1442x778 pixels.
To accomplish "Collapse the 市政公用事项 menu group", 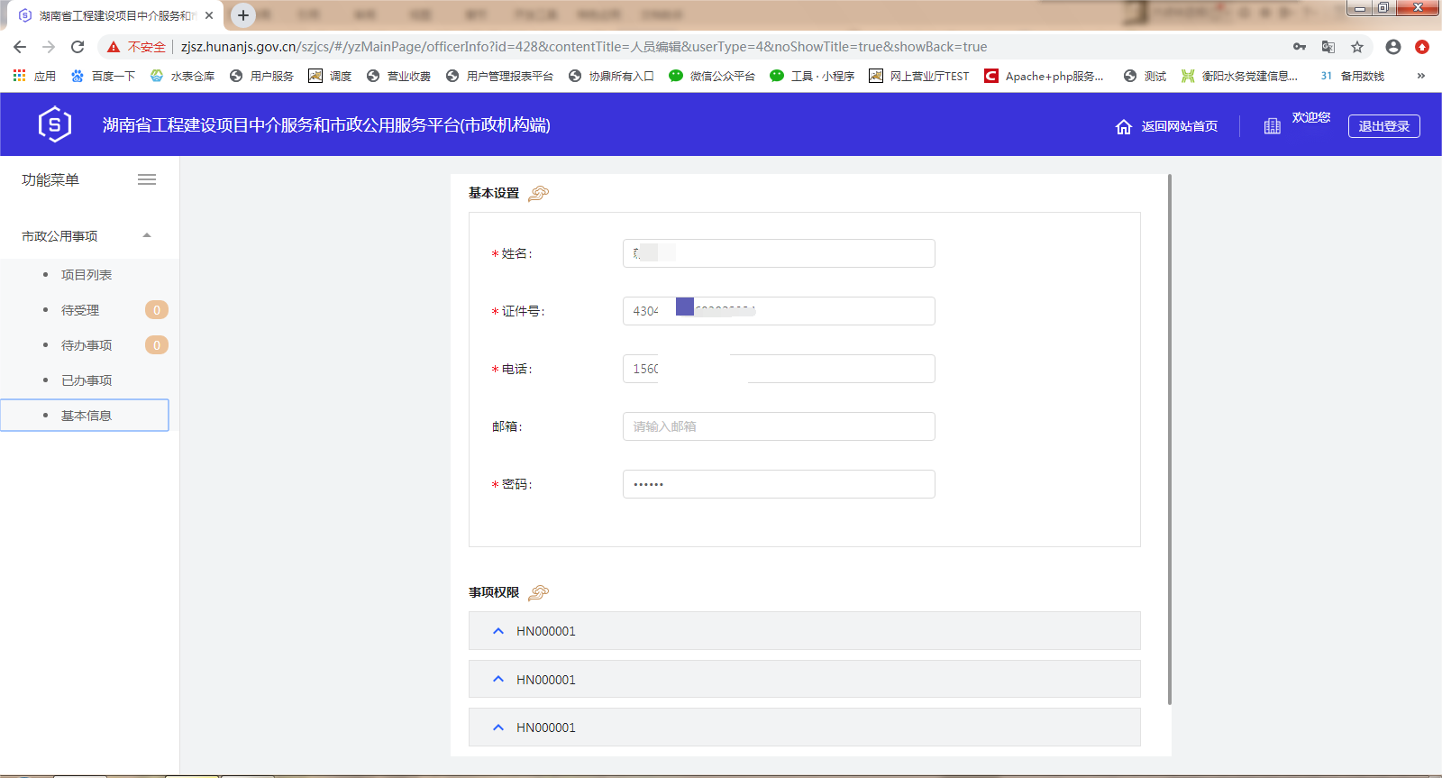I will click(x=147, y=235).
